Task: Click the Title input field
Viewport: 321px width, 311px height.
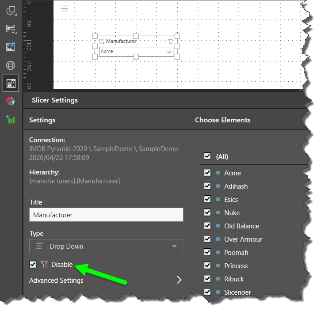Action: (x=106, y=215)
